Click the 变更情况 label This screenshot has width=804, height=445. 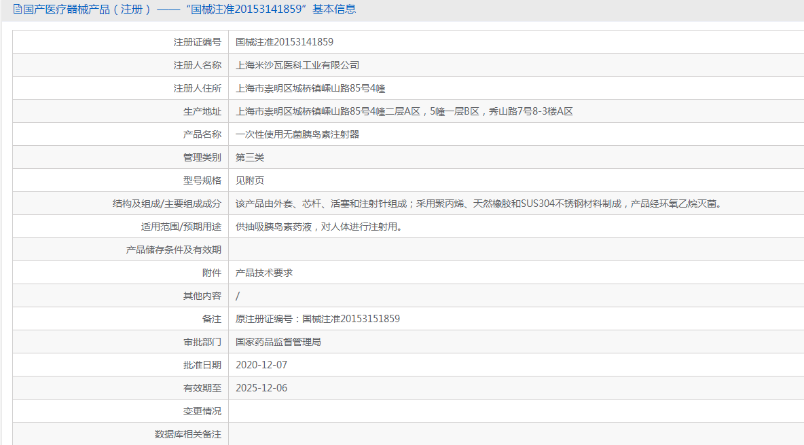[202, 410]
